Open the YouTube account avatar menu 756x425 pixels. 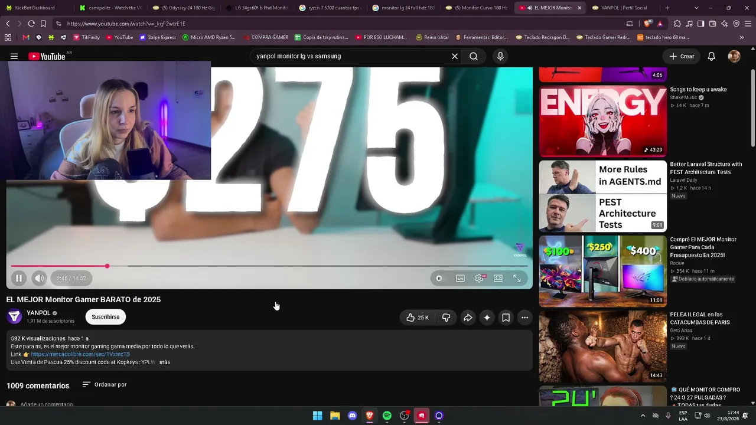734,56
